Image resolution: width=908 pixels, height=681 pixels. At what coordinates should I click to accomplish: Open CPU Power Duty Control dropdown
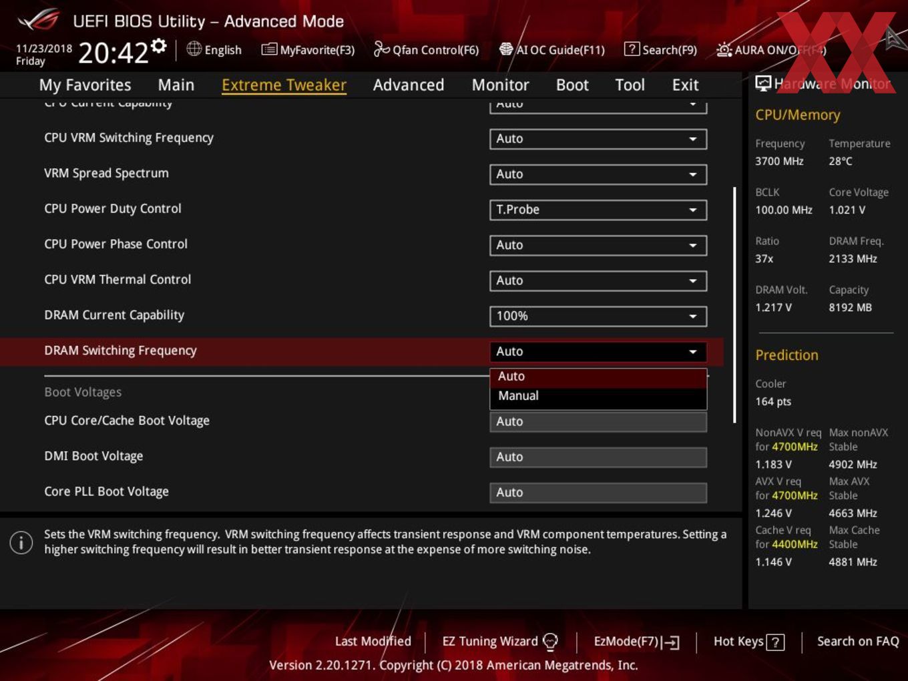(598, 210)
